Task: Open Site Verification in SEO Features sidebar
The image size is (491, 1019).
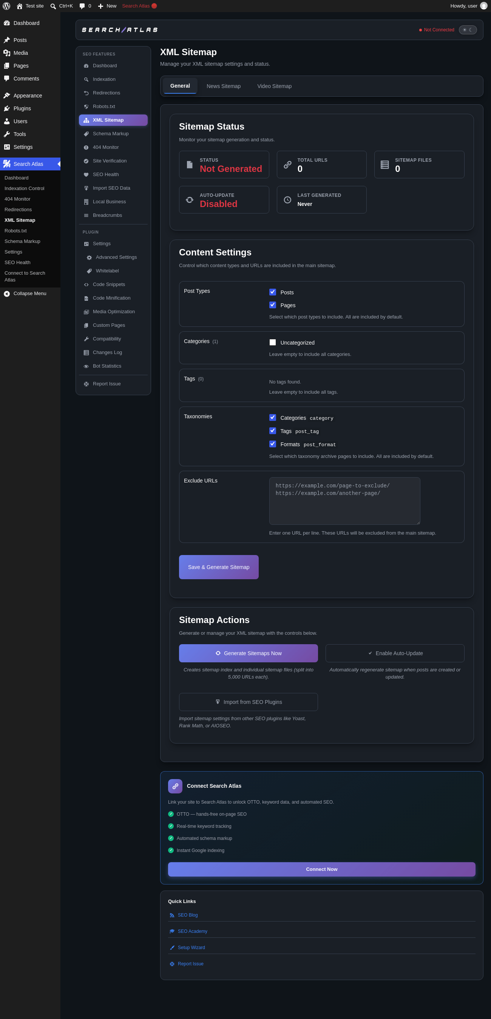Action: coord(113,161)
